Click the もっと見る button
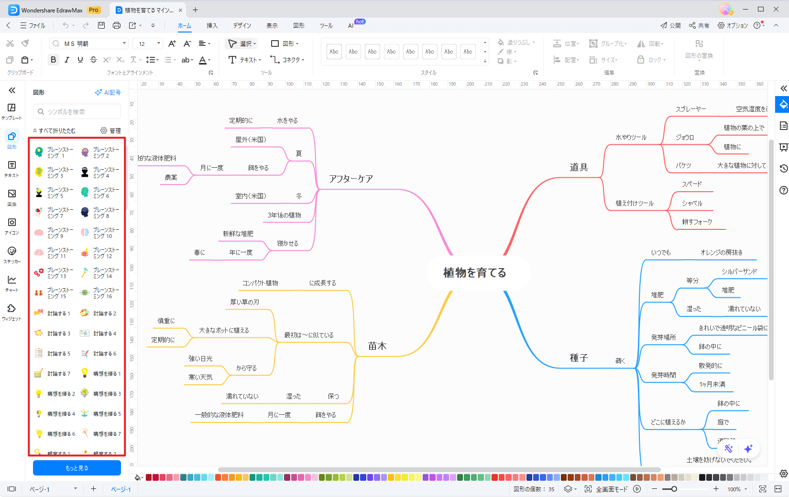This screenshot has height=497, width=789. tap(77, 468)
